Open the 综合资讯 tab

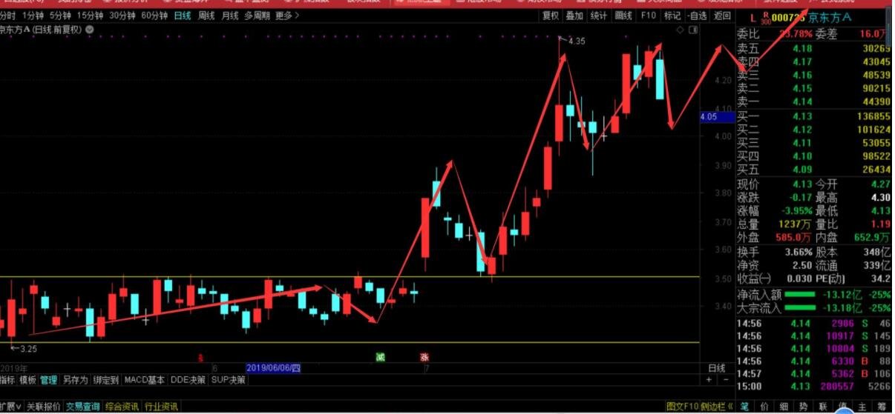(122, 406)
